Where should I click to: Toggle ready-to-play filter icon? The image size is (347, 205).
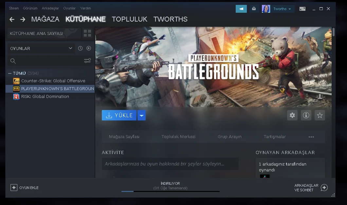pyautogui.click(x=89, y=48)
